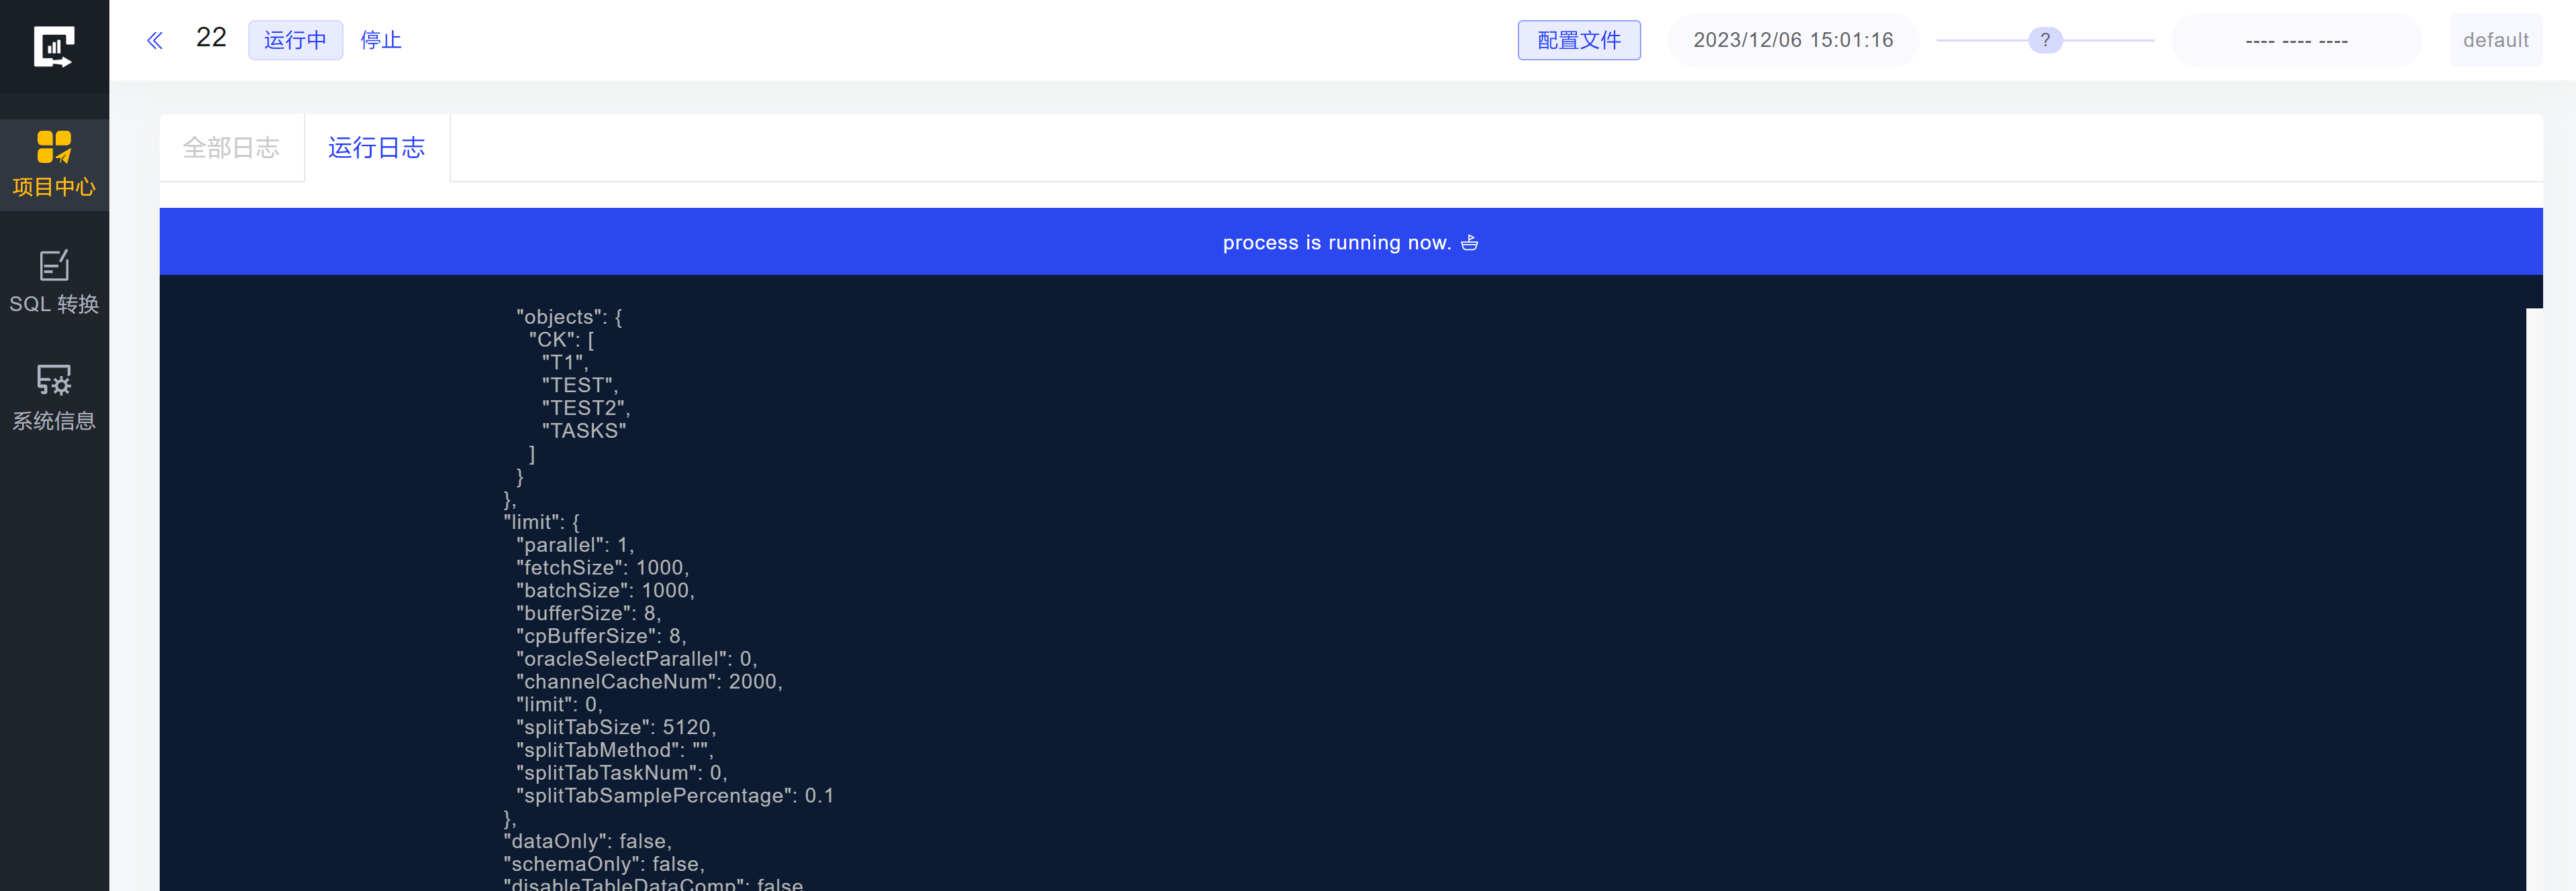Screen dimensions: 2576x891
Task: Click the 运行中 status badge
Action: pyautogui.click(x=295, y=40)
